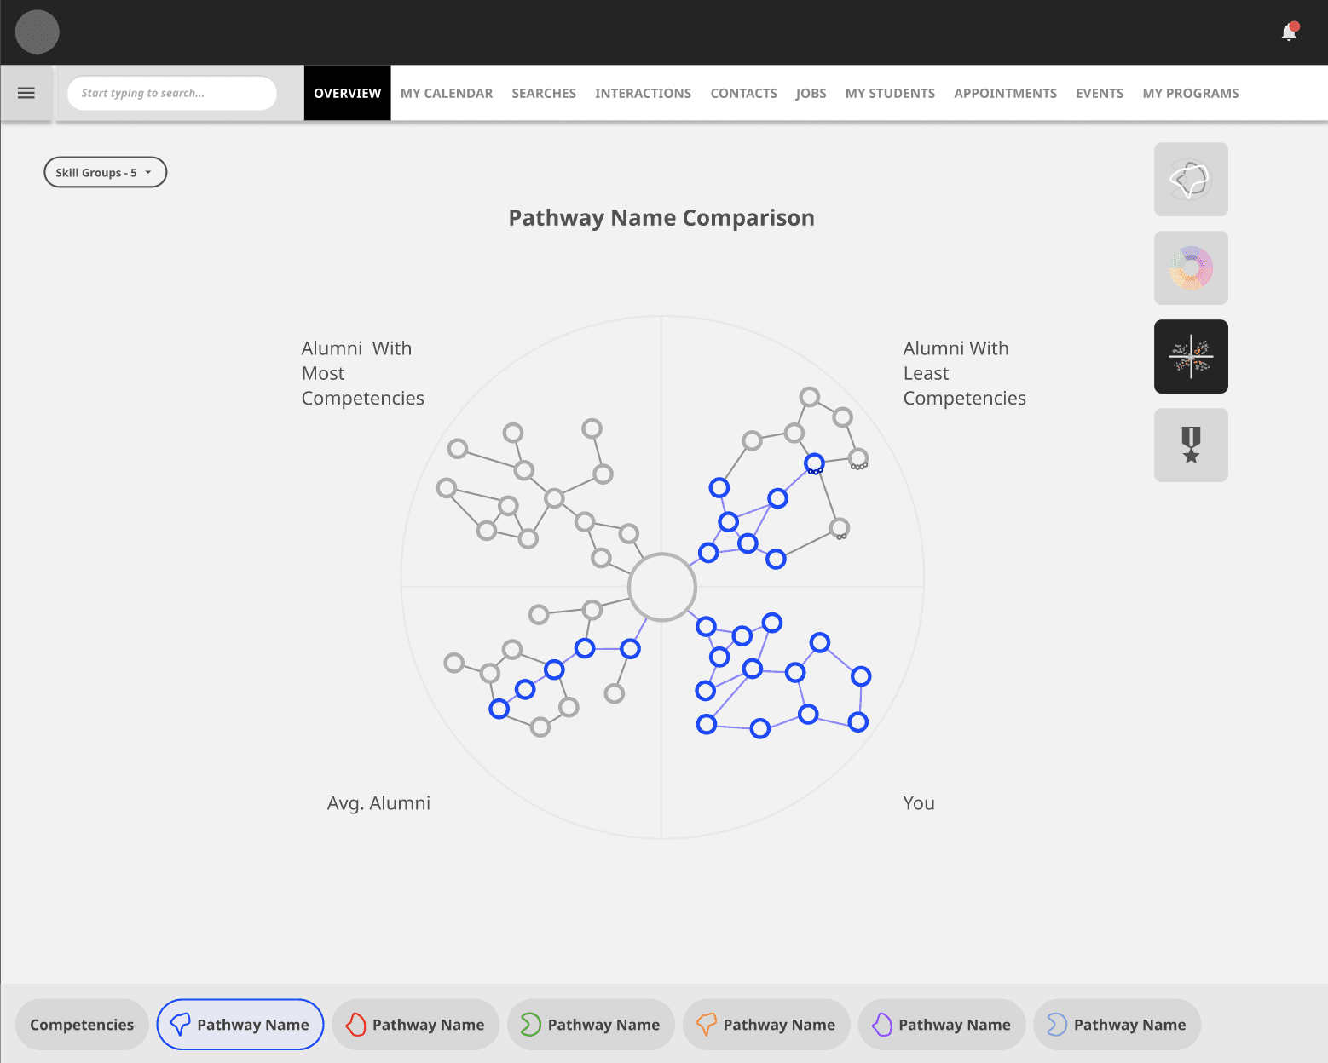
Task: Toggle the orange Pathway Name chip
Action: point(767,1025)
